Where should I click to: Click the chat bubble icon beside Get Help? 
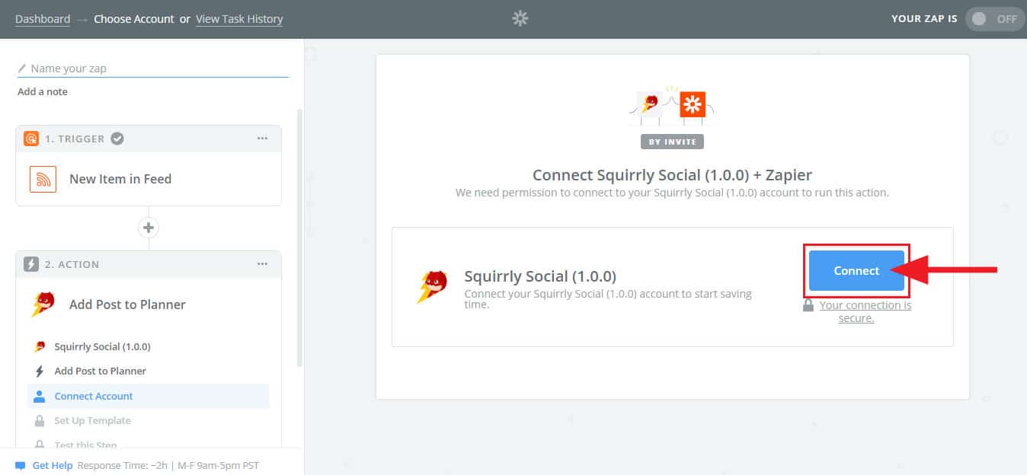[21, 465]
